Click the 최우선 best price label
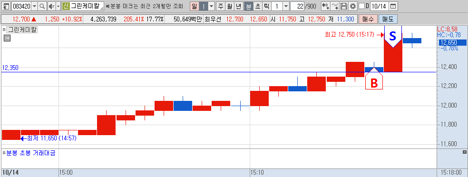 click(x=213, y=20)
